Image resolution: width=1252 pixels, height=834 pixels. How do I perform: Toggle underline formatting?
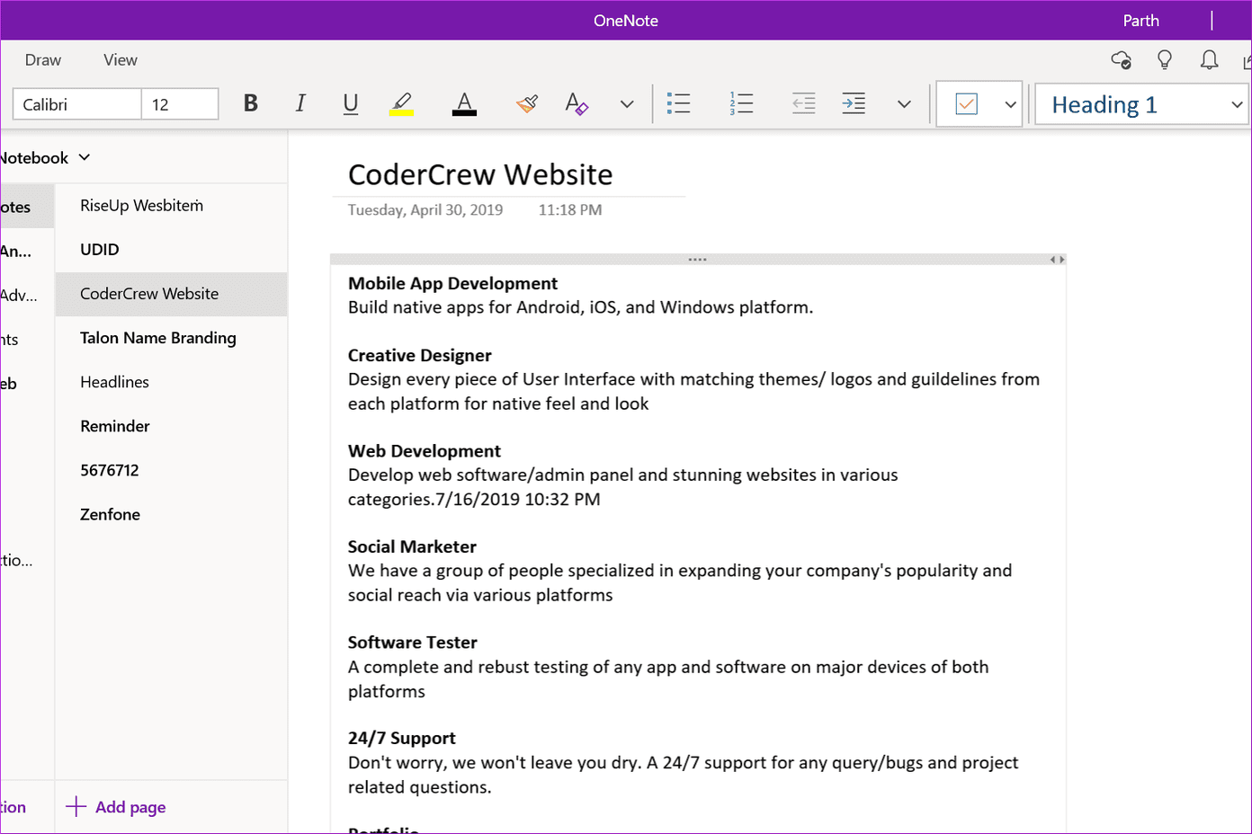[x=351, y=104]
